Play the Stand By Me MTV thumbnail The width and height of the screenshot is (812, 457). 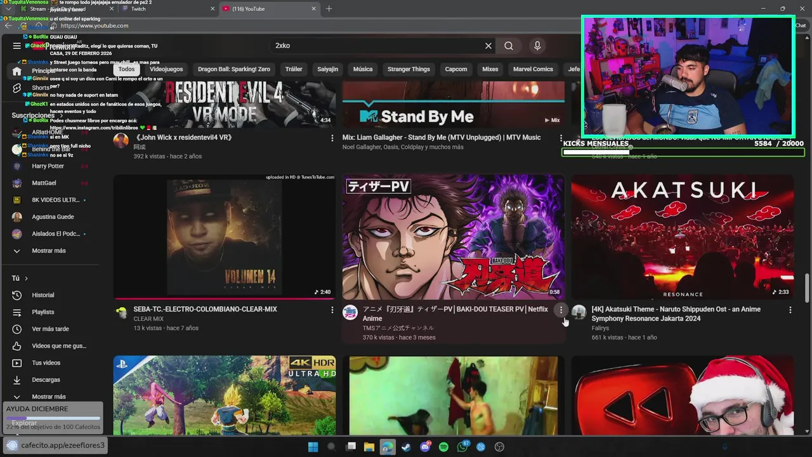pos(454,104)
